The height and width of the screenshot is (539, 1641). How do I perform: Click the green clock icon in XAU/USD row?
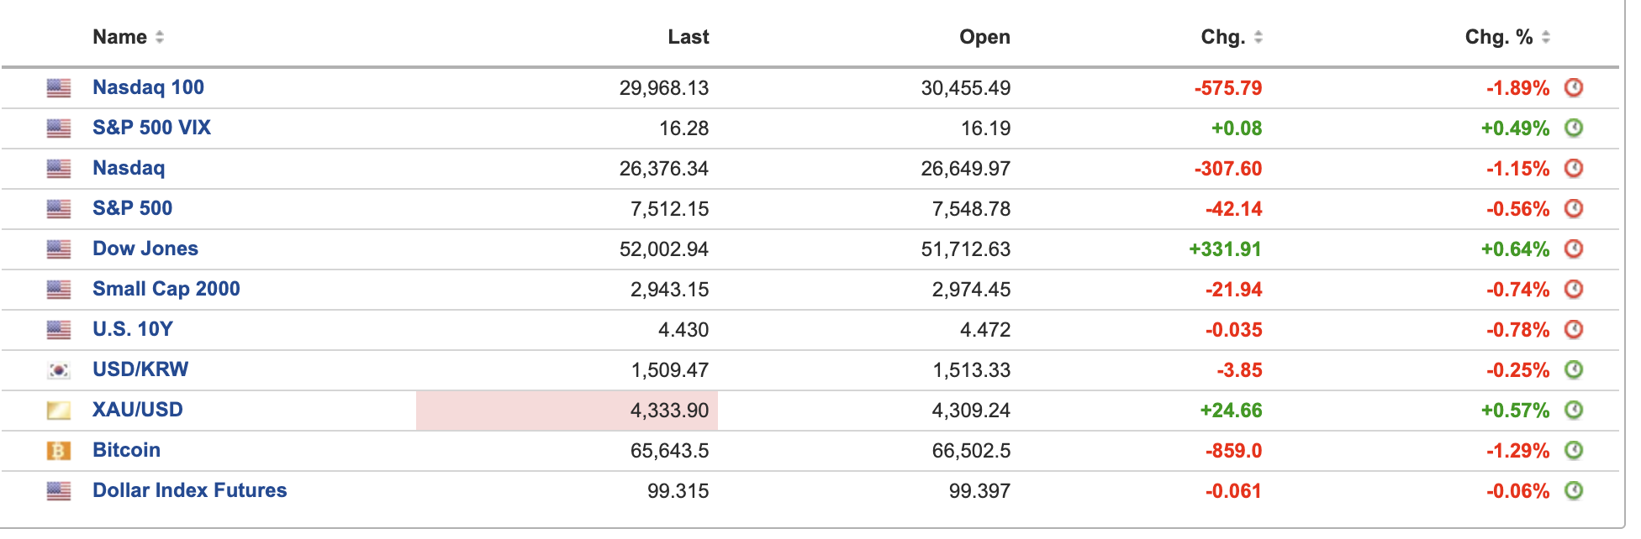click(1574, 410)
